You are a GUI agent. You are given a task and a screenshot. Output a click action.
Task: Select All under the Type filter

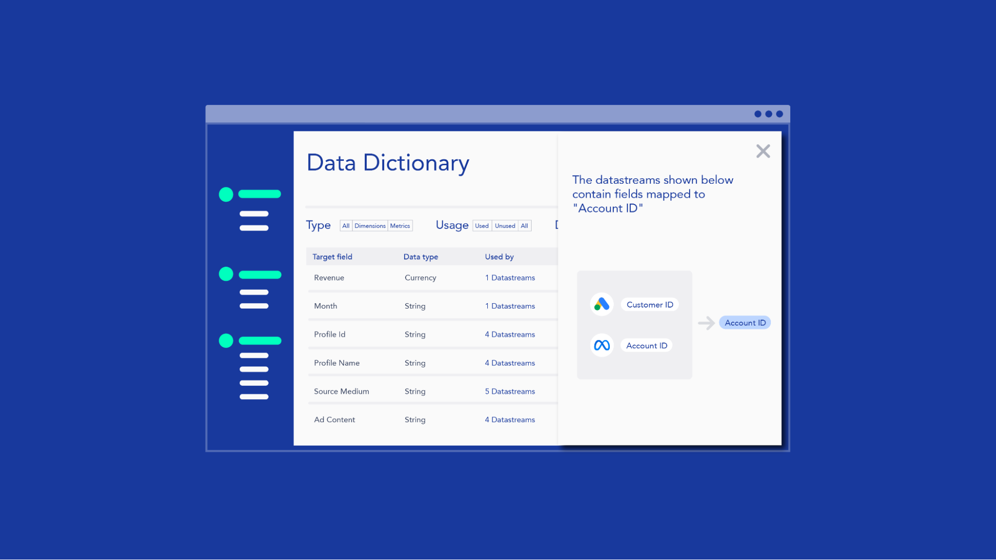[x=346, y=225]
